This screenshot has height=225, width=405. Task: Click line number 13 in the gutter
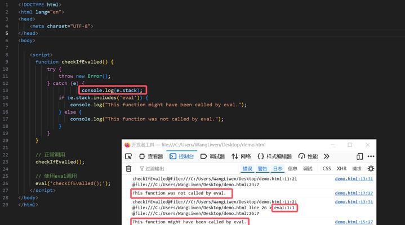(6, 91)
